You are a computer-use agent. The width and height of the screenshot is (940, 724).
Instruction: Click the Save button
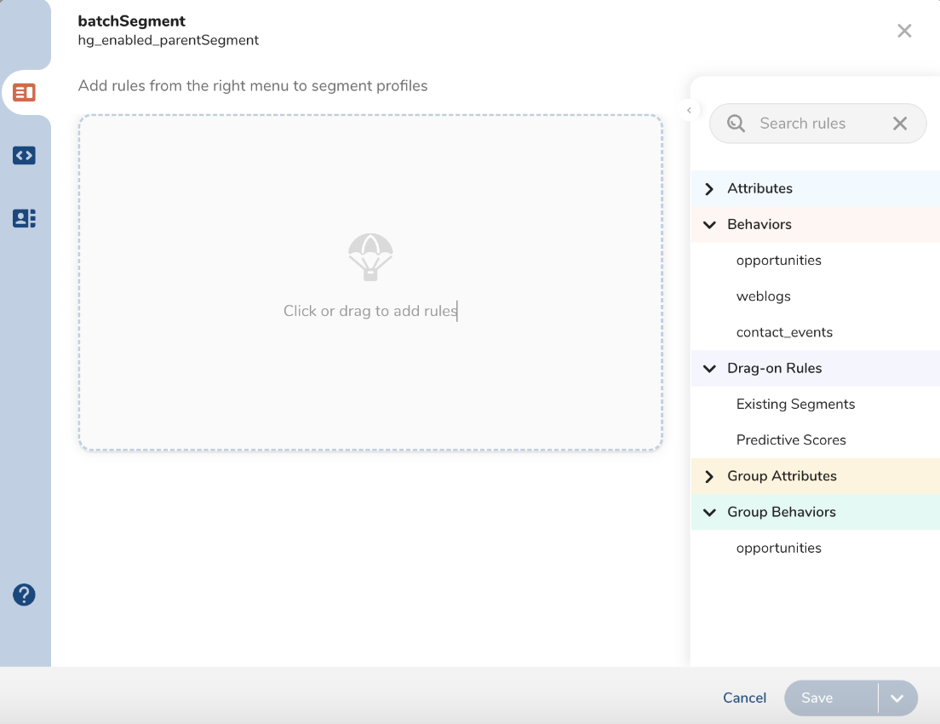[x=817, y=698]
